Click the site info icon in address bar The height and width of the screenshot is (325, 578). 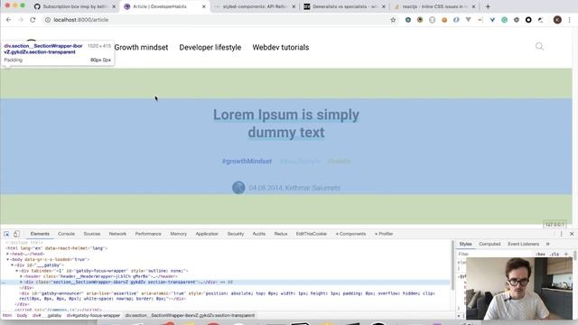tap(48, 20)
